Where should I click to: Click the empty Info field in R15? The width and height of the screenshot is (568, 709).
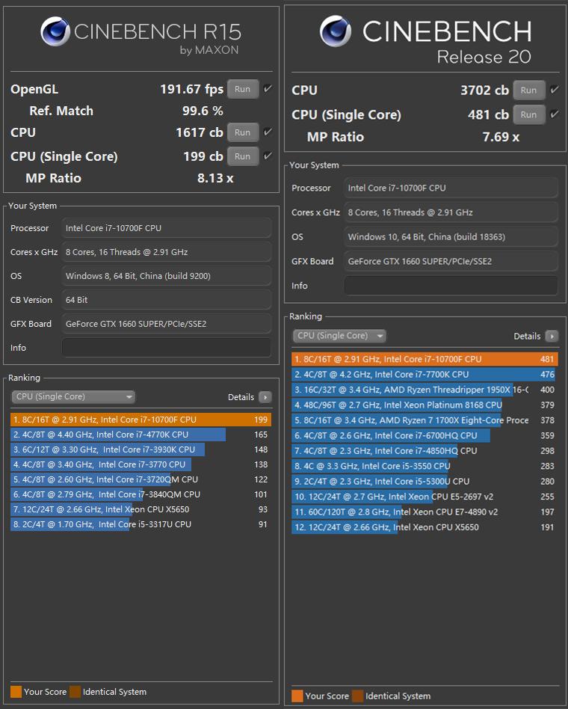point(166,348)
